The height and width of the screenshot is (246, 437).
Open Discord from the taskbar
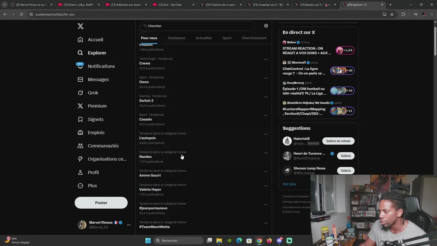click(279, 241)
